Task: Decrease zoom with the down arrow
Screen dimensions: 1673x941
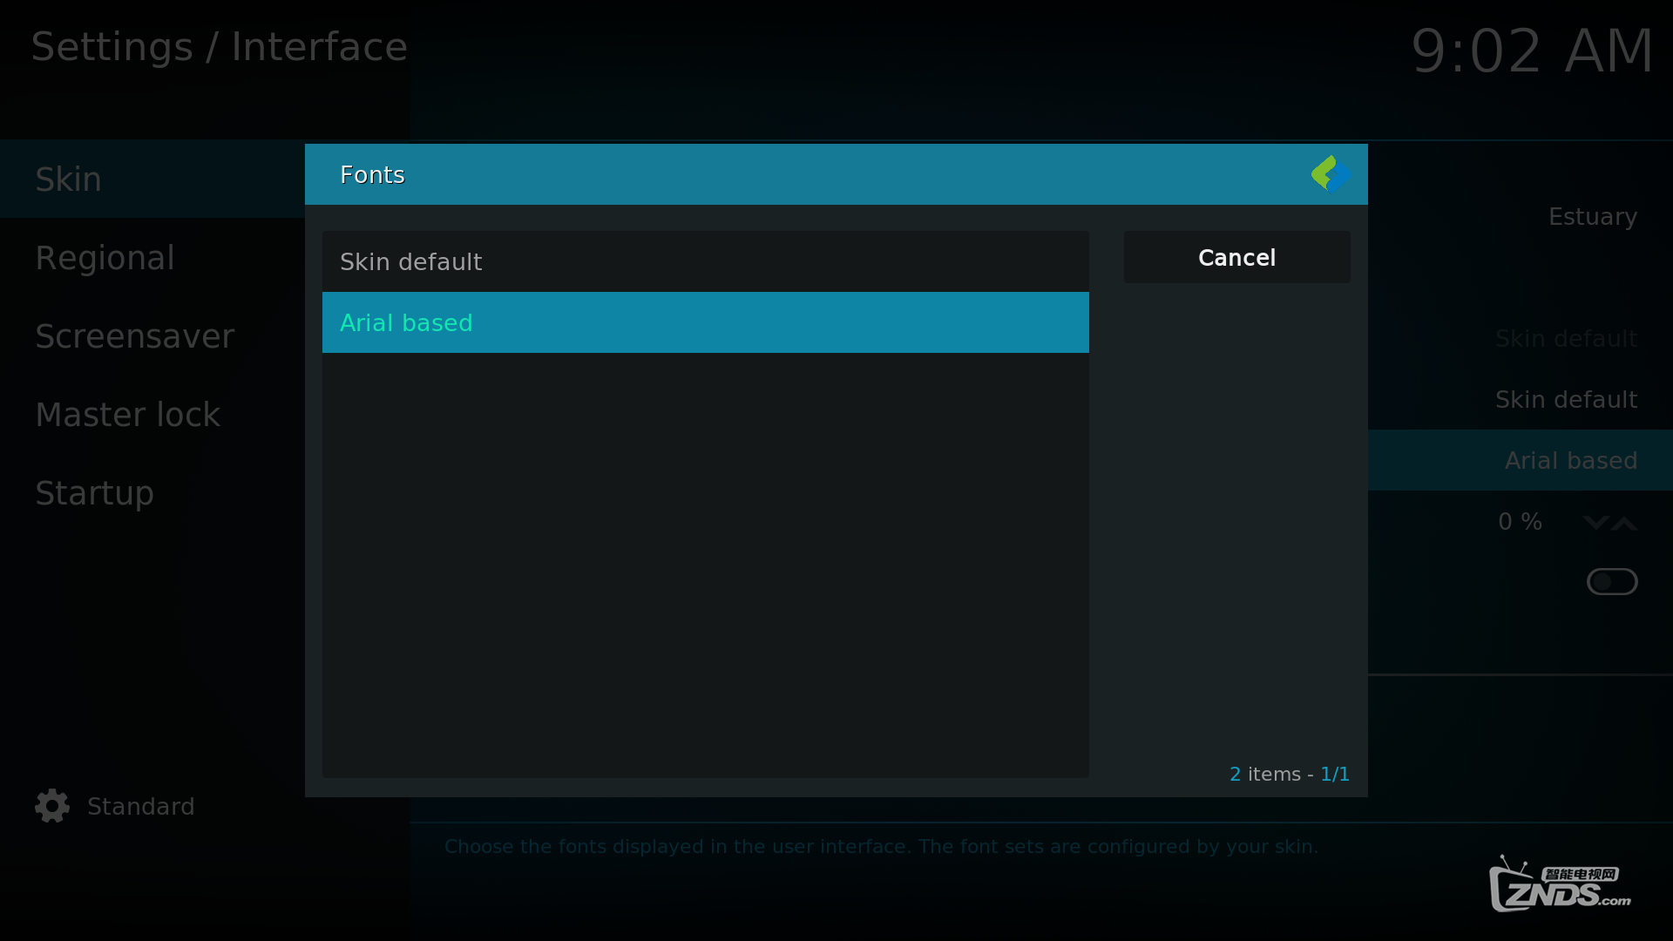Action: (1595, 523)
